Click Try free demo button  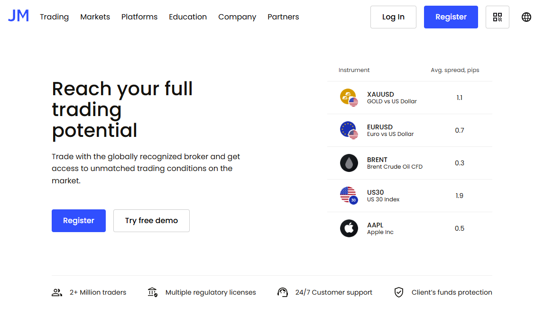[x=151, y=221]
